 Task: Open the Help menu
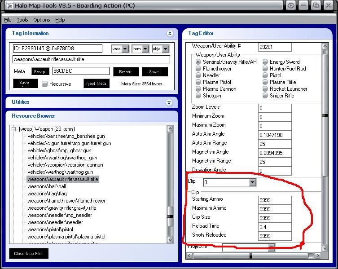(60, 20)
